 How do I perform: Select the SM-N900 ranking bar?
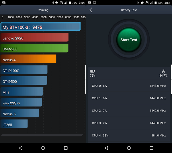(x=34, y=48)
